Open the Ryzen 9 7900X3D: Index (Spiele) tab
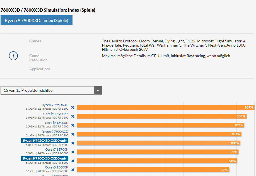Screen dimensions: 256x176 coord(37,20)
